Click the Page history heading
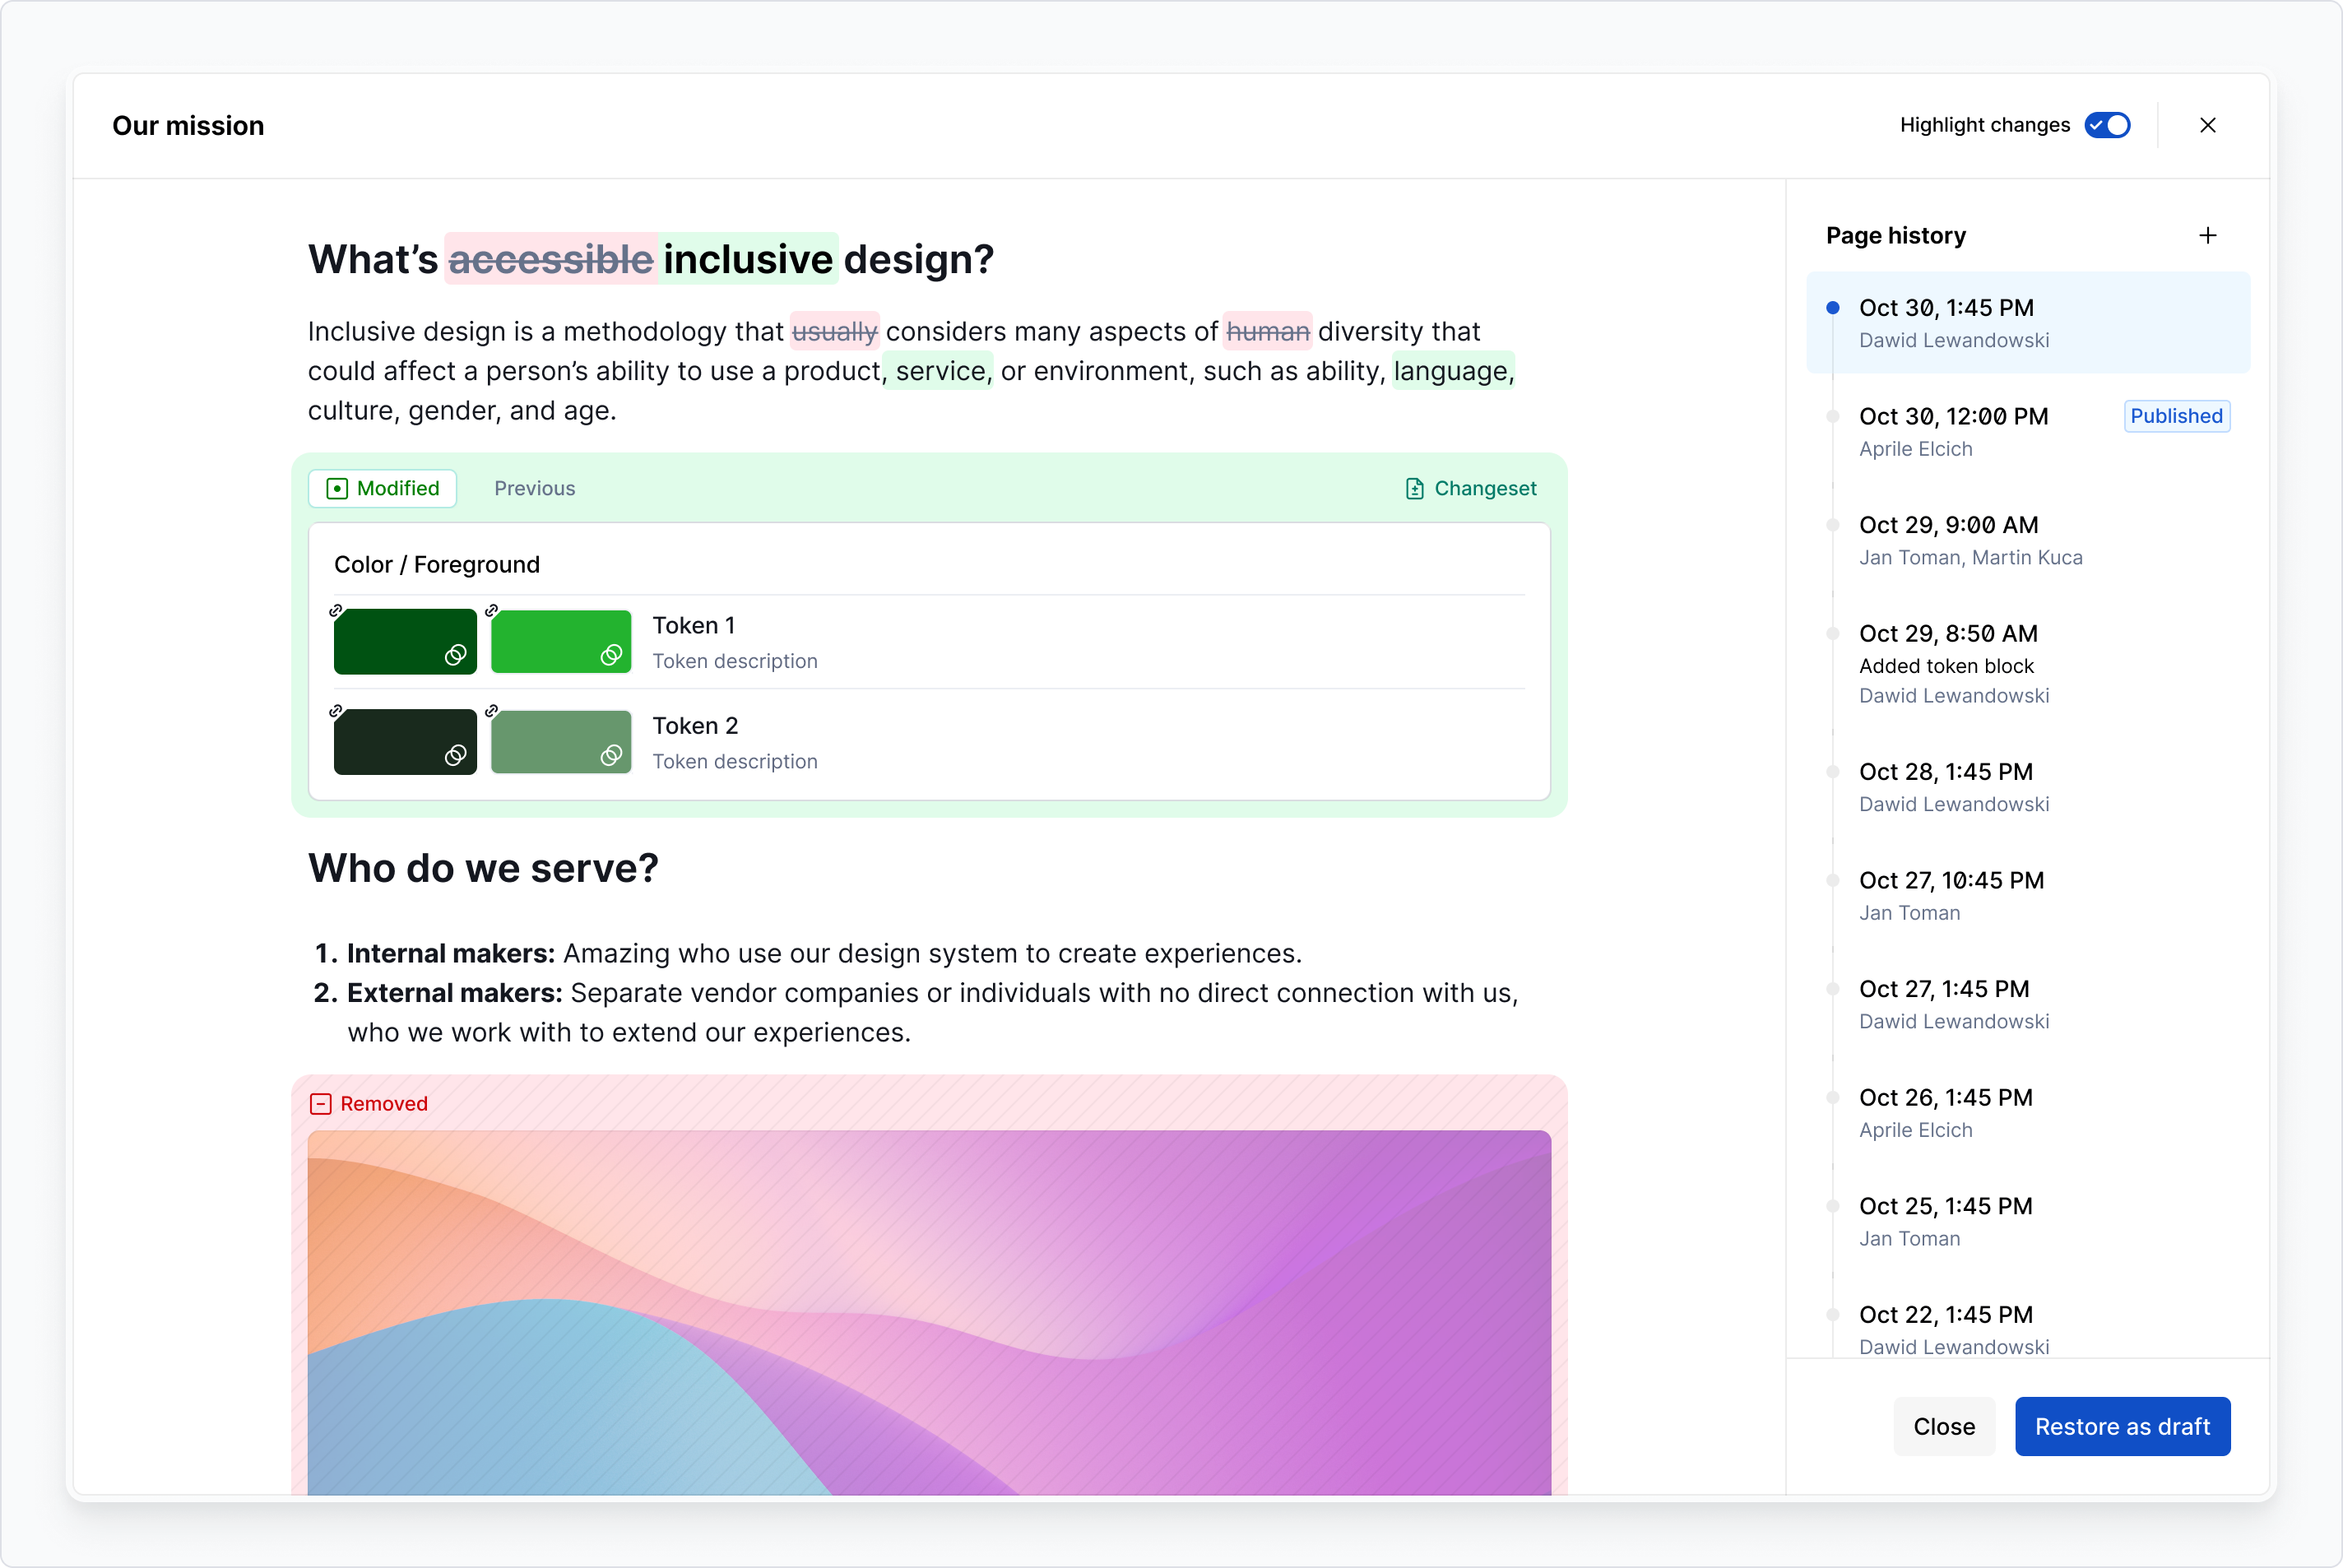 click(x=1895, y=235)
